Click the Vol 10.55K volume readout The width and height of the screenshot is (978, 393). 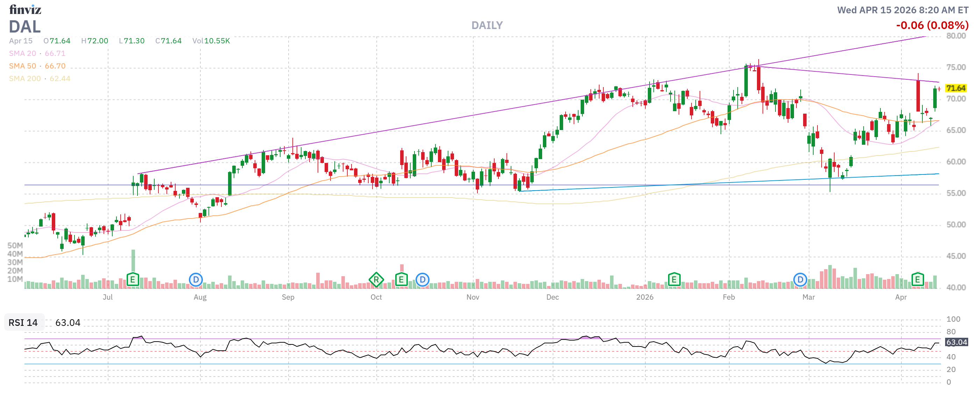[x=211, y=41]
